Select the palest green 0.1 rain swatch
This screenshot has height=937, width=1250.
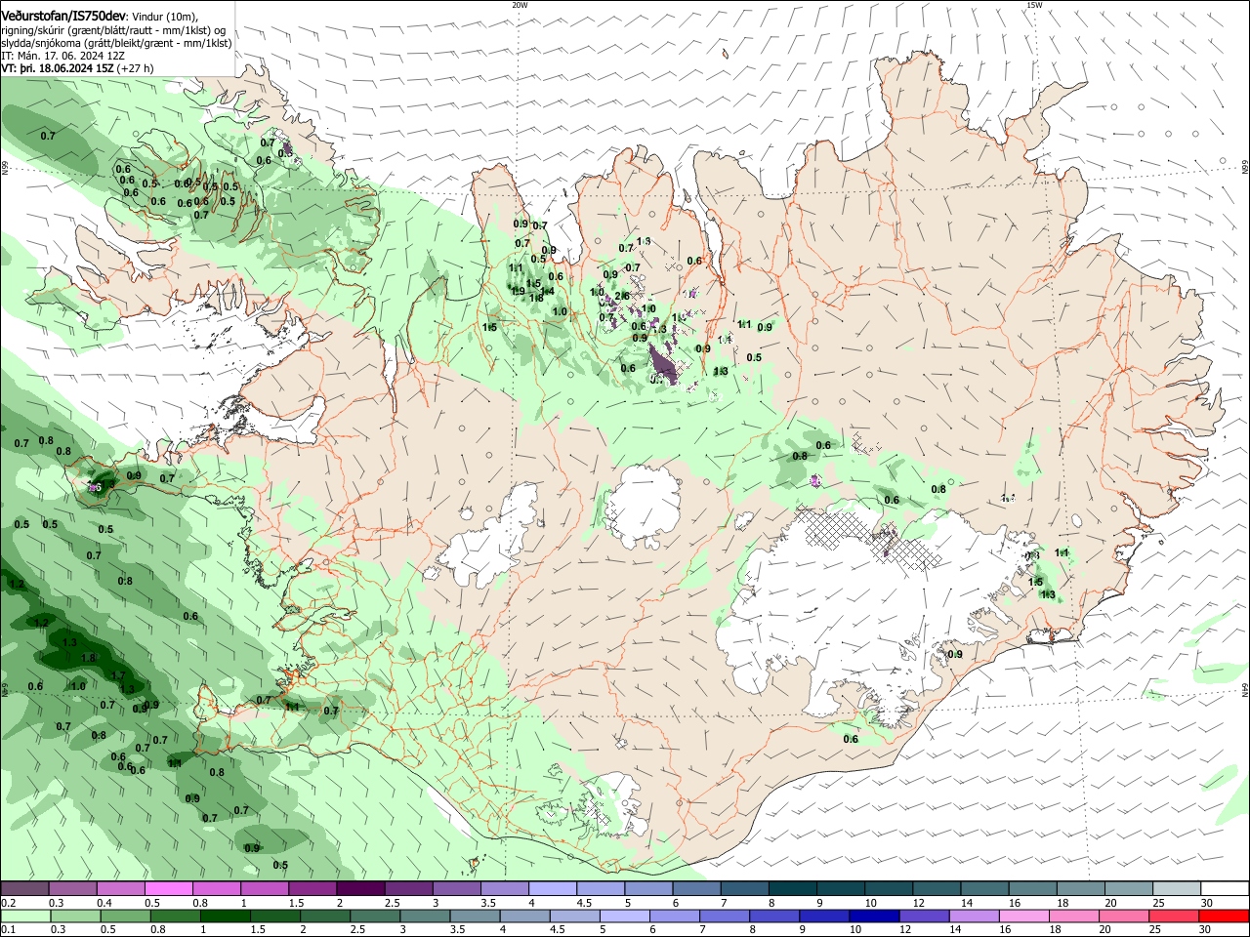coord(24,916)
